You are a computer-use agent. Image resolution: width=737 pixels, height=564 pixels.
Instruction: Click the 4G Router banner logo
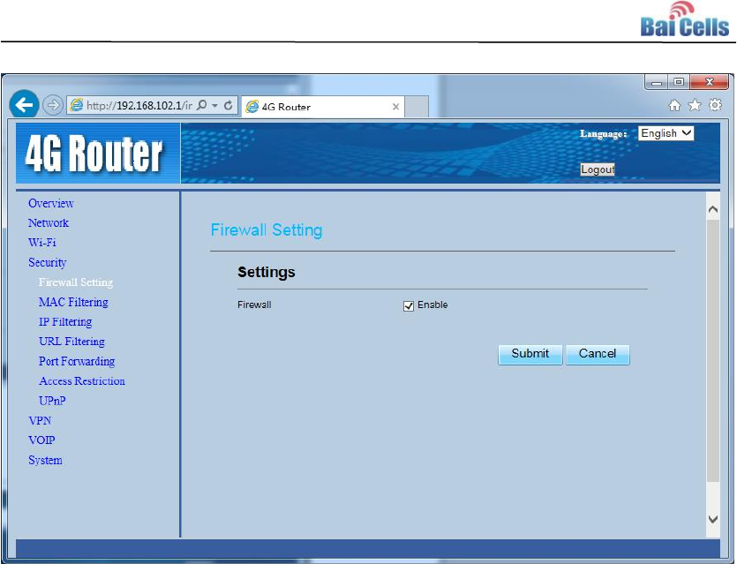pyautogui.click(x=98, y=154)
